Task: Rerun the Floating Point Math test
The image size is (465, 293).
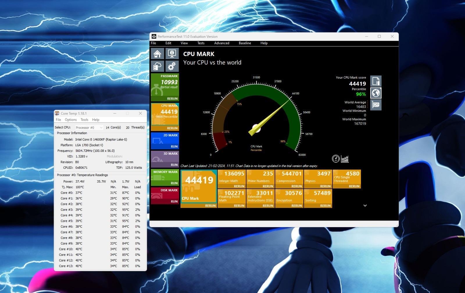Action: (239, 206)
